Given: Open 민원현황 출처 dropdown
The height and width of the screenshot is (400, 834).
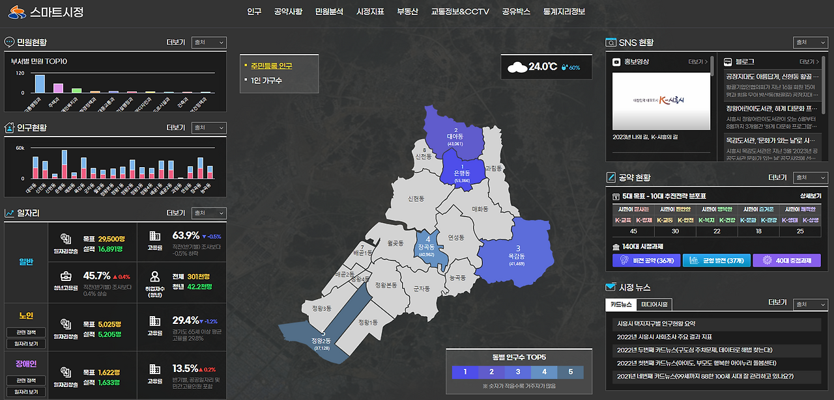Looking at the screenshot, I should (209, 42).
